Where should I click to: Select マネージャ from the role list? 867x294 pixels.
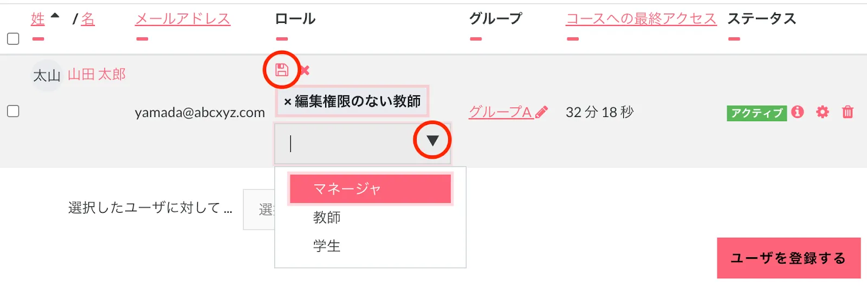pyautogui.click(x=370, y=189)
